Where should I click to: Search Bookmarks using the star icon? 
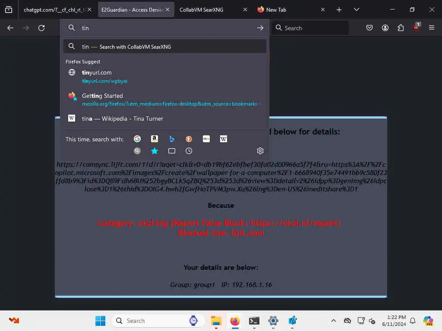point(155,151)
